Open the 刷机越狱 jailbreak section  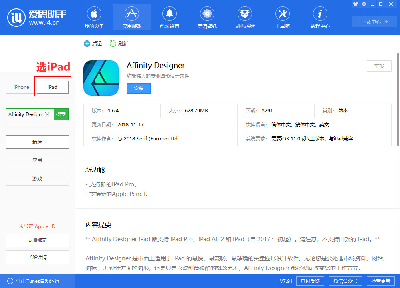click(244, 17)
